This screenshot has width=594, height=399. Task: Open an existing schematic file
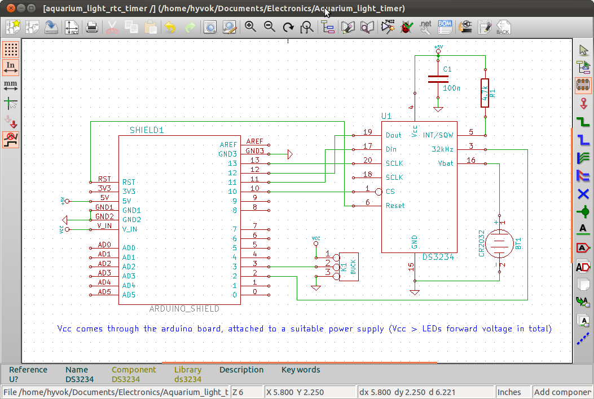tap(32, 27)
